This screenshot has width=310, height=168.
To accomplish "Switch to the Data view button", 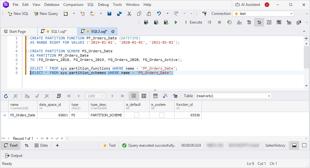I will tap(41, 145).
